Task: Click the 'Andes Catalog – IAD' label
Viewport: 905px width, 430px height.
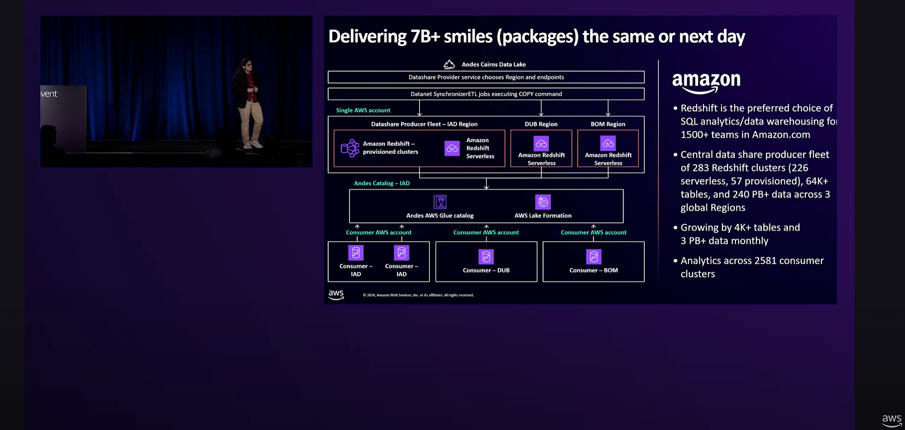Action: [381, 183]
